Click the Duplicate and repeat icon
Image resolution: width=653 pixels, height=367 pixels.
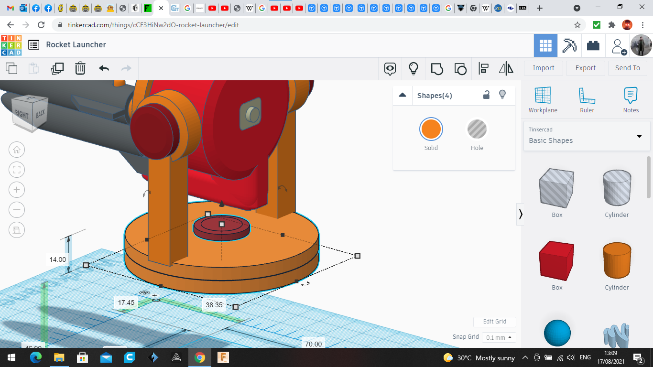pyautogui.click(x=57, y=68)
